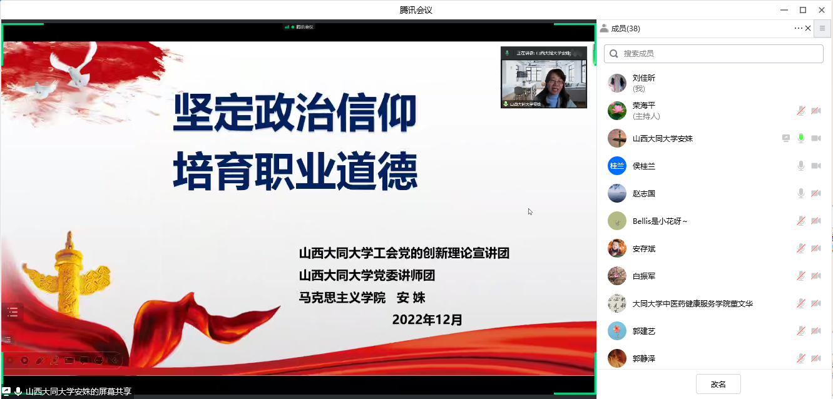The width and height of the screenshot is (833, 399).
Task: Click the speaker video thumbnail
Action: [x=544, y=78]
